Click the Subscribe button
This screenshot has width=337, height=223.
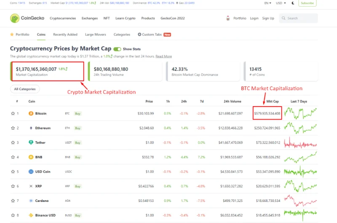click(x=308, y=3)
